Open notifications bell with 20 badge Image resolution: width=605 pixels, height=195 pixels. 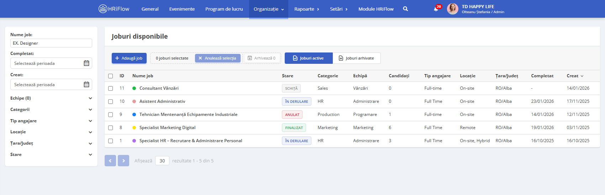click(x=436, y=9)
